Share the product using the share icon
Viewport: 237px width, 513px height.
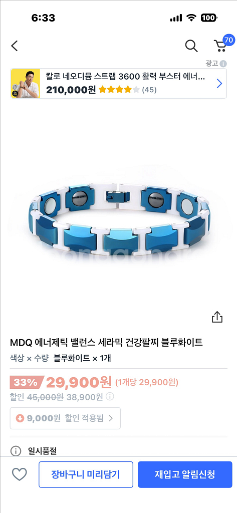[217, 317]
